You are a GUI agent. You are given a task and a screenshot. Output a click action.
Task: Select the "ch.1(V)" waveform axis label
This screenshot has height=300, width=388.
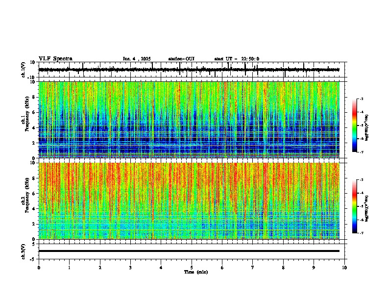click(x=24, y=70)
